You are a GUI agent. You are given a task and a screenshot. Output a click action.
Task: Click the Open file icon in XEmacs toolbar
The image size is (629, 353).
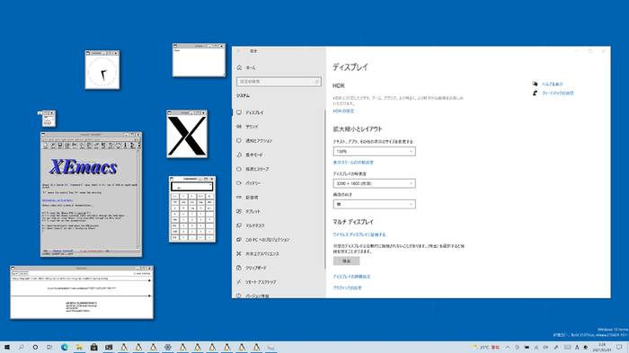[46, 146]
